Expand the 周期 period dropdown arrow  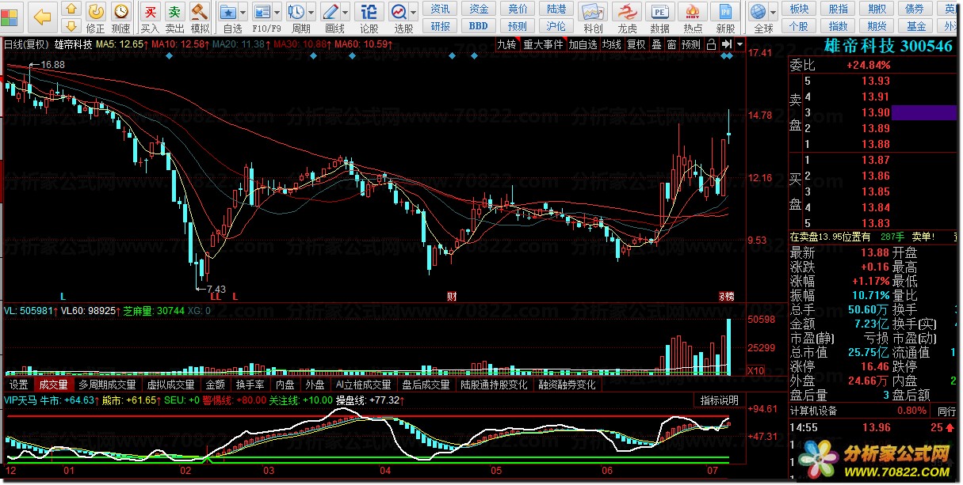point(311,12)
